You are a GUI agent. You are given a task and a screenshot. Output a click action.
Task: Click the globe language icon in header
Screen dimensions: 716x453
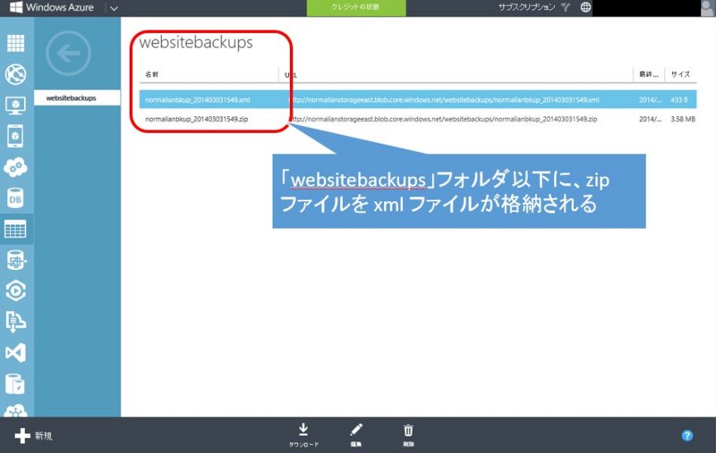click(585, 7)
